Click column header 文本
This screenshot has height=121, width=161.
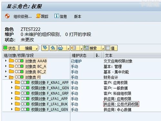tap(132, 55)
